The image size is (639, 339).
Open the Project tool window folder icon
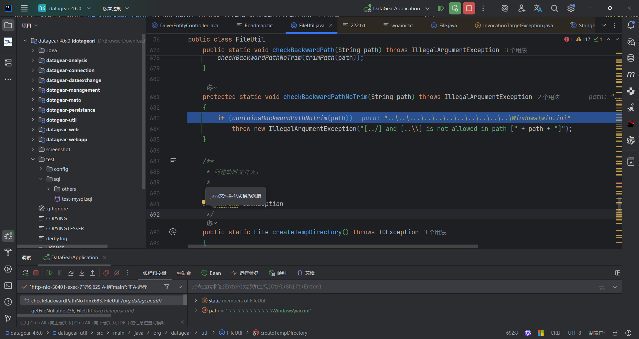pyautogui.click(x=8, y=25)
